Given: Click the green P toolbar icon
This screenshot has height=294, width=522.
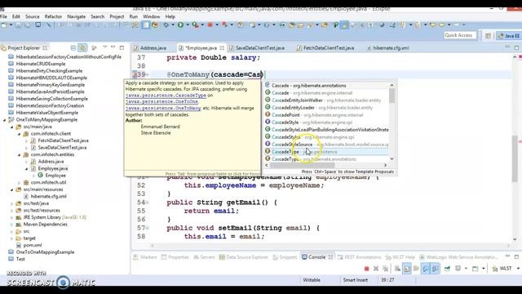Looking at the screenshot, I should [335, 24].
